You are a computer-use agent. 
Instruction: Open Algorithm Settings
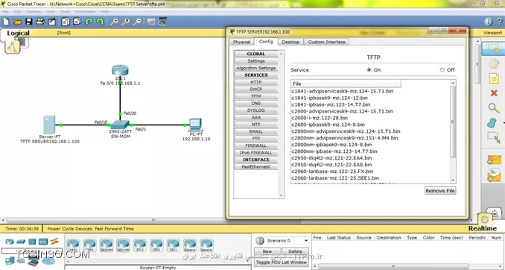(256, 68)
